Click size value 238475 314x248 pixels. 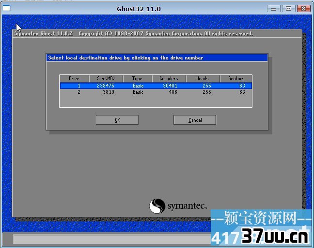(x=106, y=86)
